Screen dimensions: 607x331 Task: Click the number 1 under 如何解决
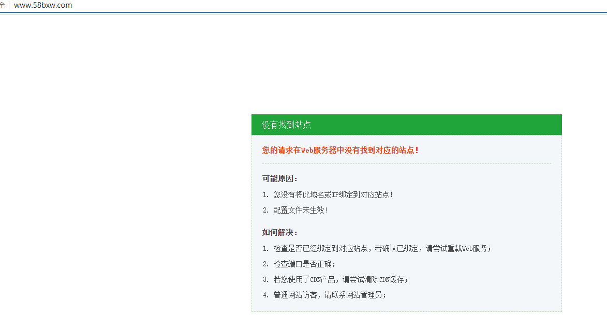265,248
